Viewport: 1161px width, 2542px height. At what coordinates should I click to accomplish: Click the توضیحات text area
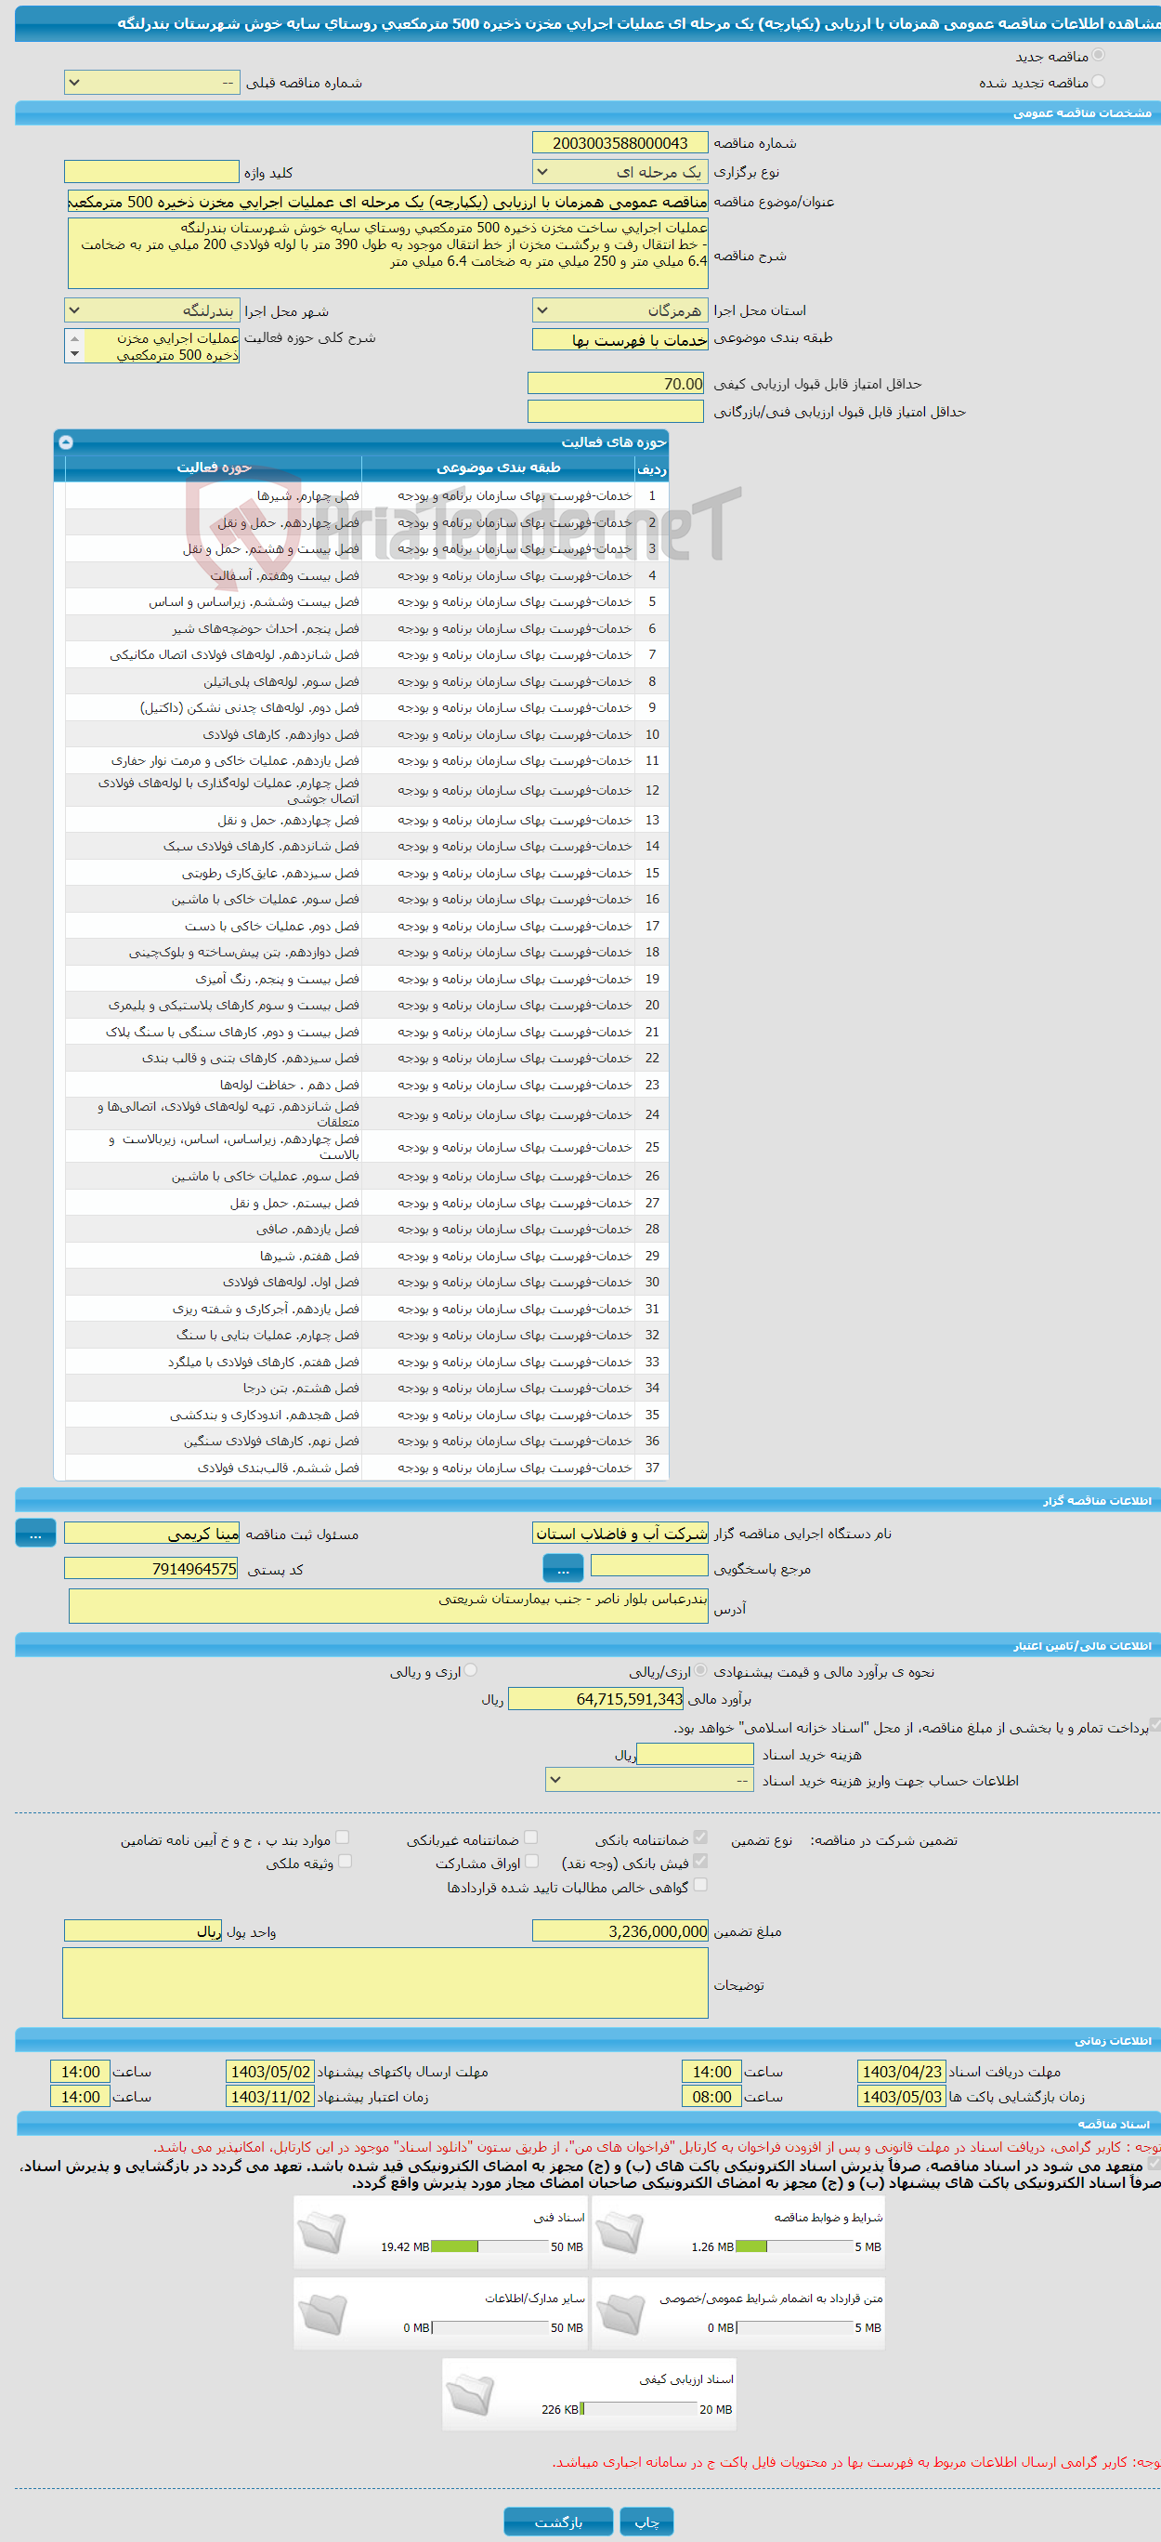(x=385, y=1982)
